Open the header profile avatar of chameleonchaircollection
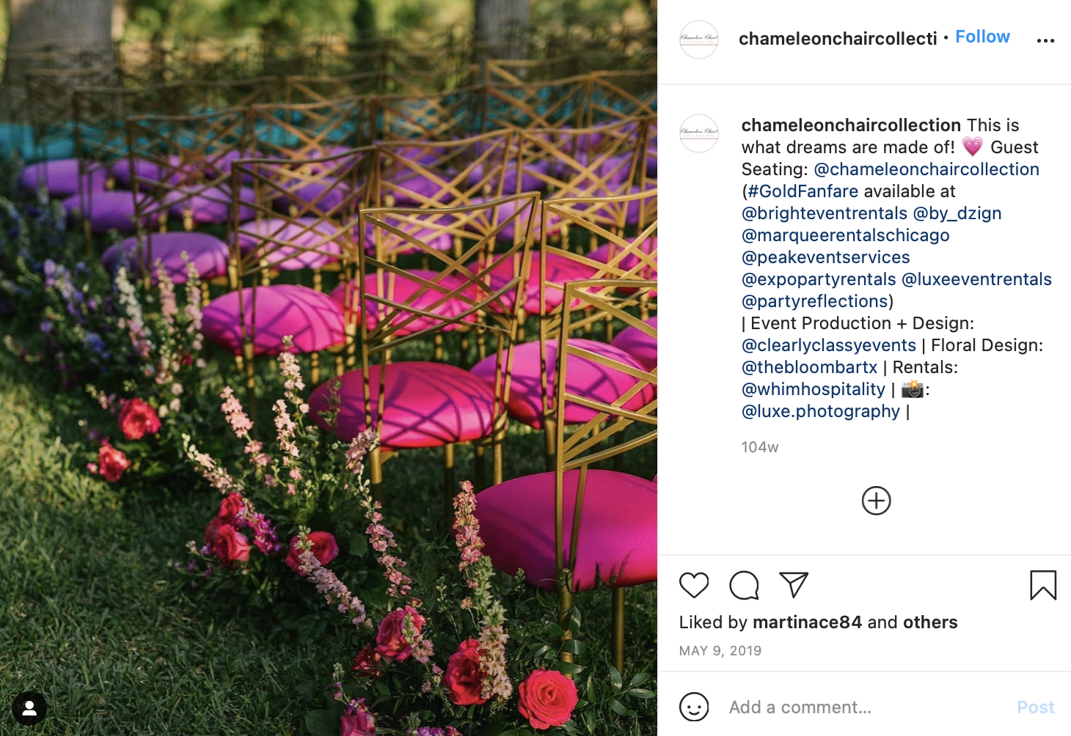 click(699, 40)
